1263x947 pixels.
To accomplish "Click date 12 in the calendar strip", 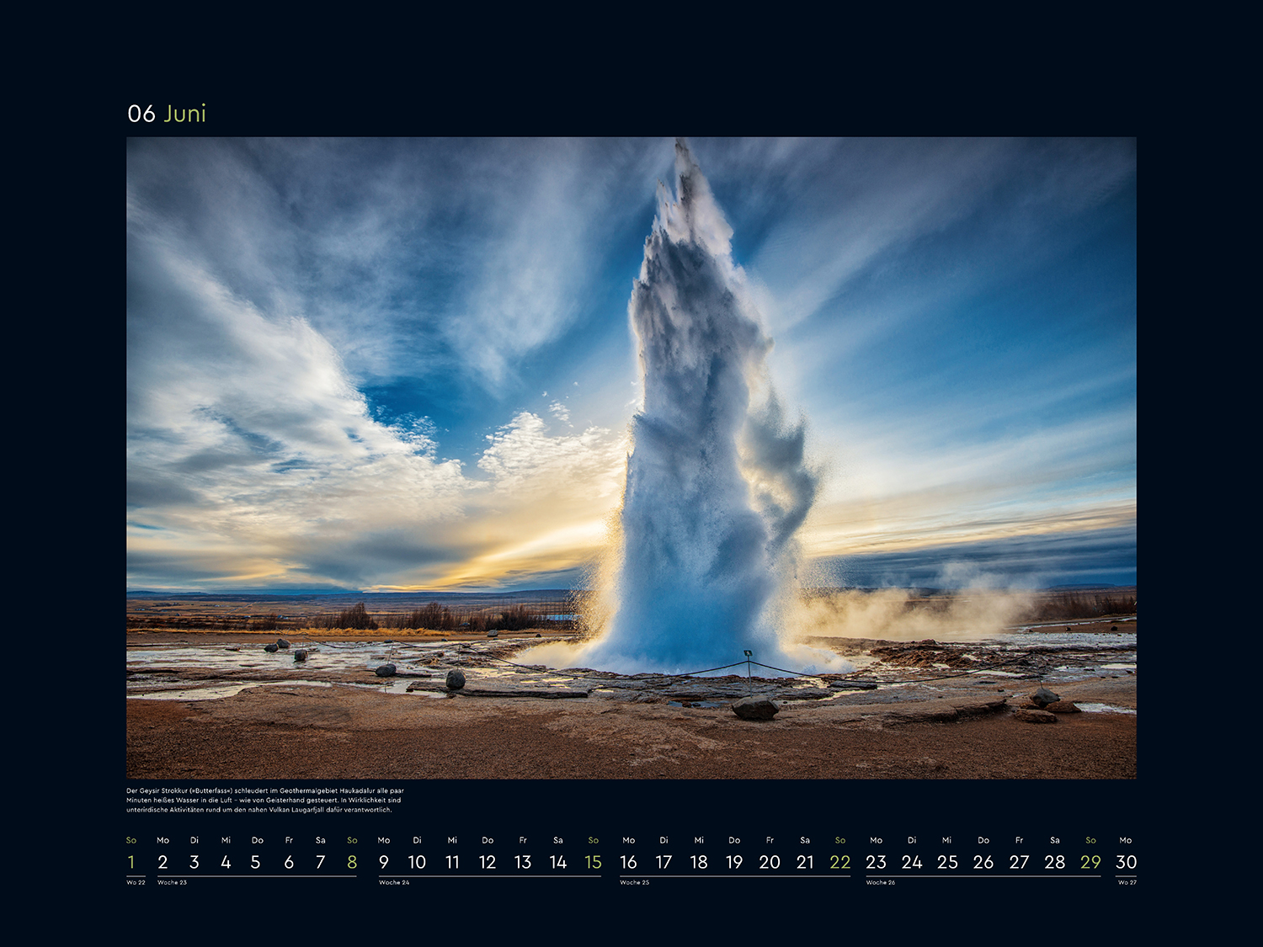I will [488, 862].
